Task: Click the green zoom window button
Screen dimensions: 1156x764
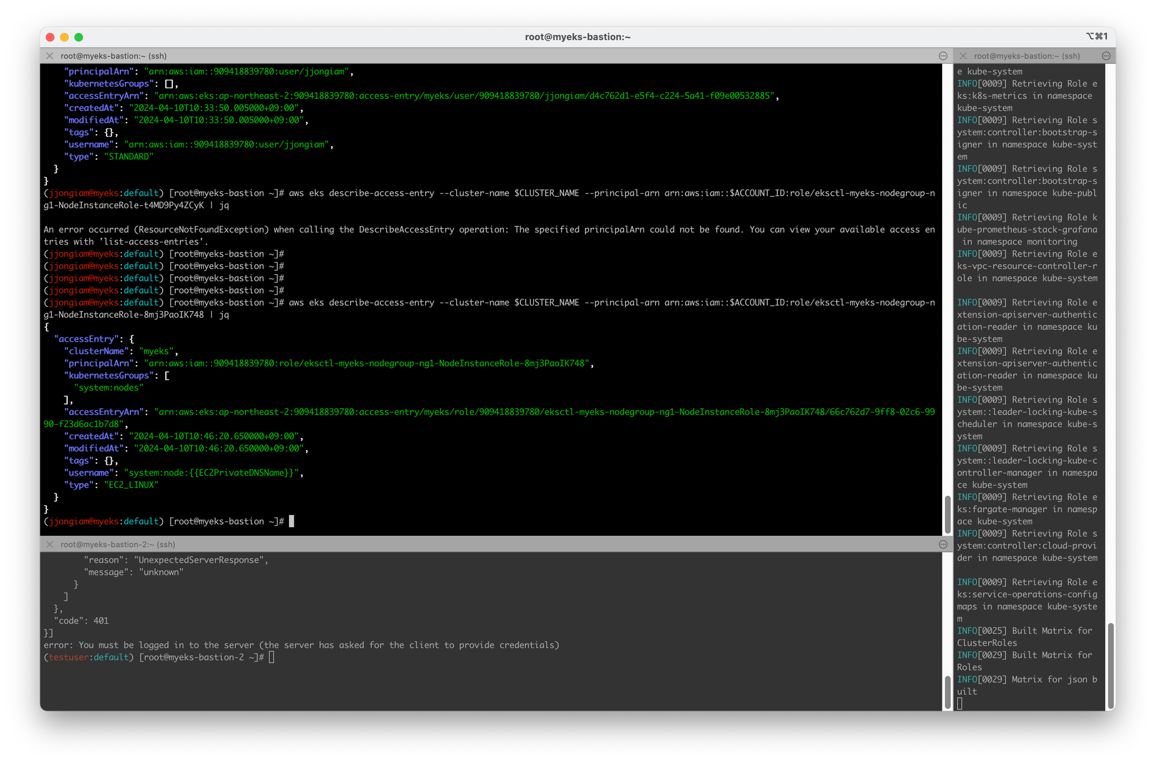Action: click(x=79, y=37)
